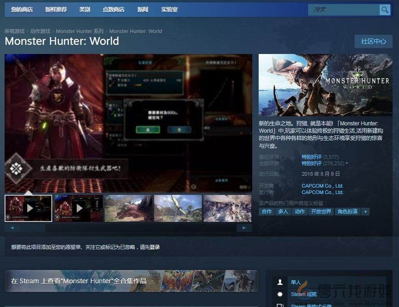Viewport: 399px width, 307px height.
Task: Click the search magnifier icon
Action: click(x=385, y=9)
